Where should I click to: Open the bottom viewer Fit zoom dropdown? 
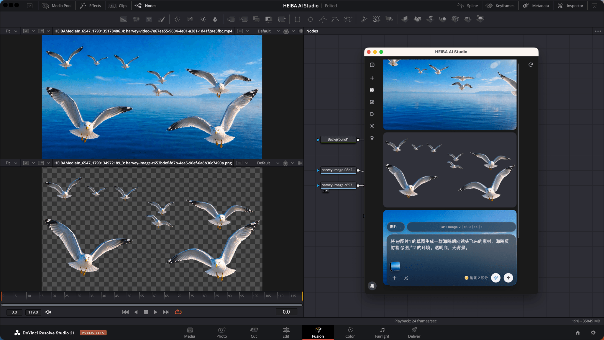point(11,163)
